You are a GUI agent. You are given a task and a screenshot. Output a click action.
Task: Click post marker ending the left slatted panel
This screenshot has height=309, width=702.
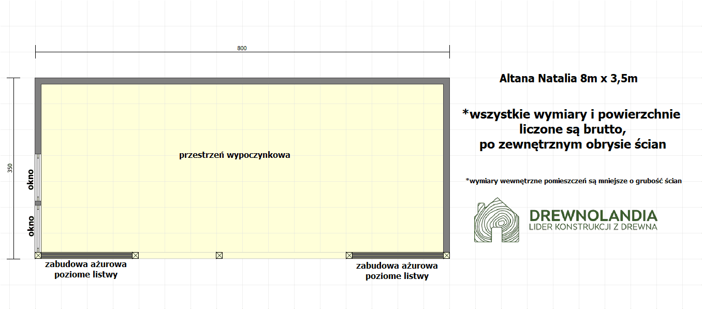coord(136,255)
